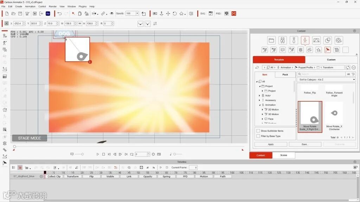Viewport: 360px width, 202px height.
Task: Click the red M icon in toolbar
Action: [234, 14]
